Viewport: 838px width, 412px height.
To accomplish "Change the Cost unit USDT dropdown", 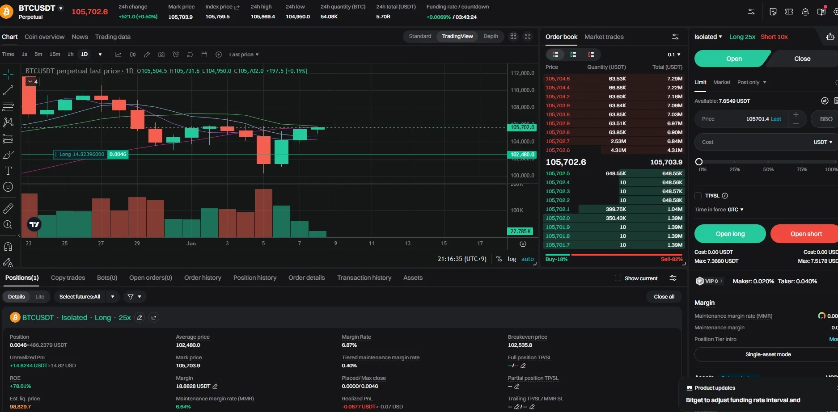I will pyautogui.click(x=823, y=142).
